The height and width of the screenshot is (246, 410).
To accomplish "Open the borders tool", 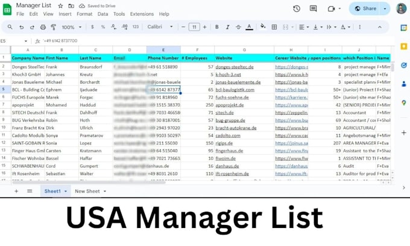I will coord(274,27).
